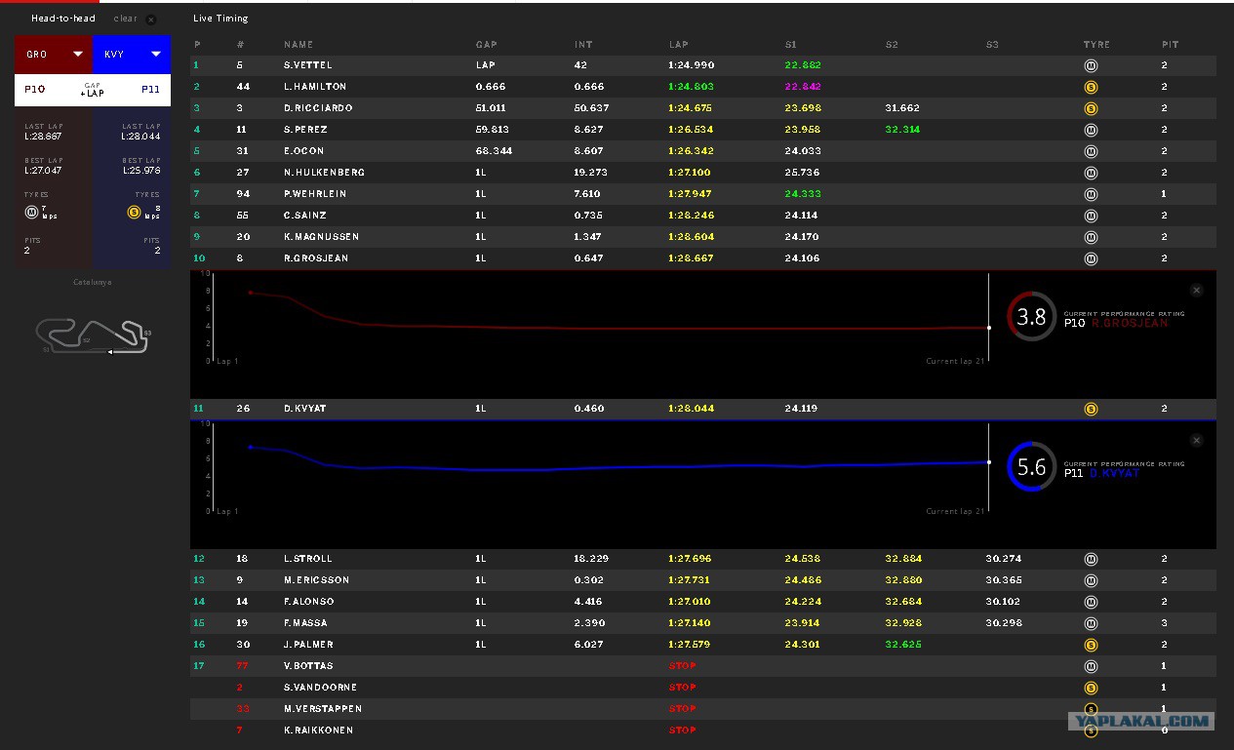The height and width of the screenshot is (750, 1234).
Task: Expand the S.Vettel timing row
Action: click(703, 65)
